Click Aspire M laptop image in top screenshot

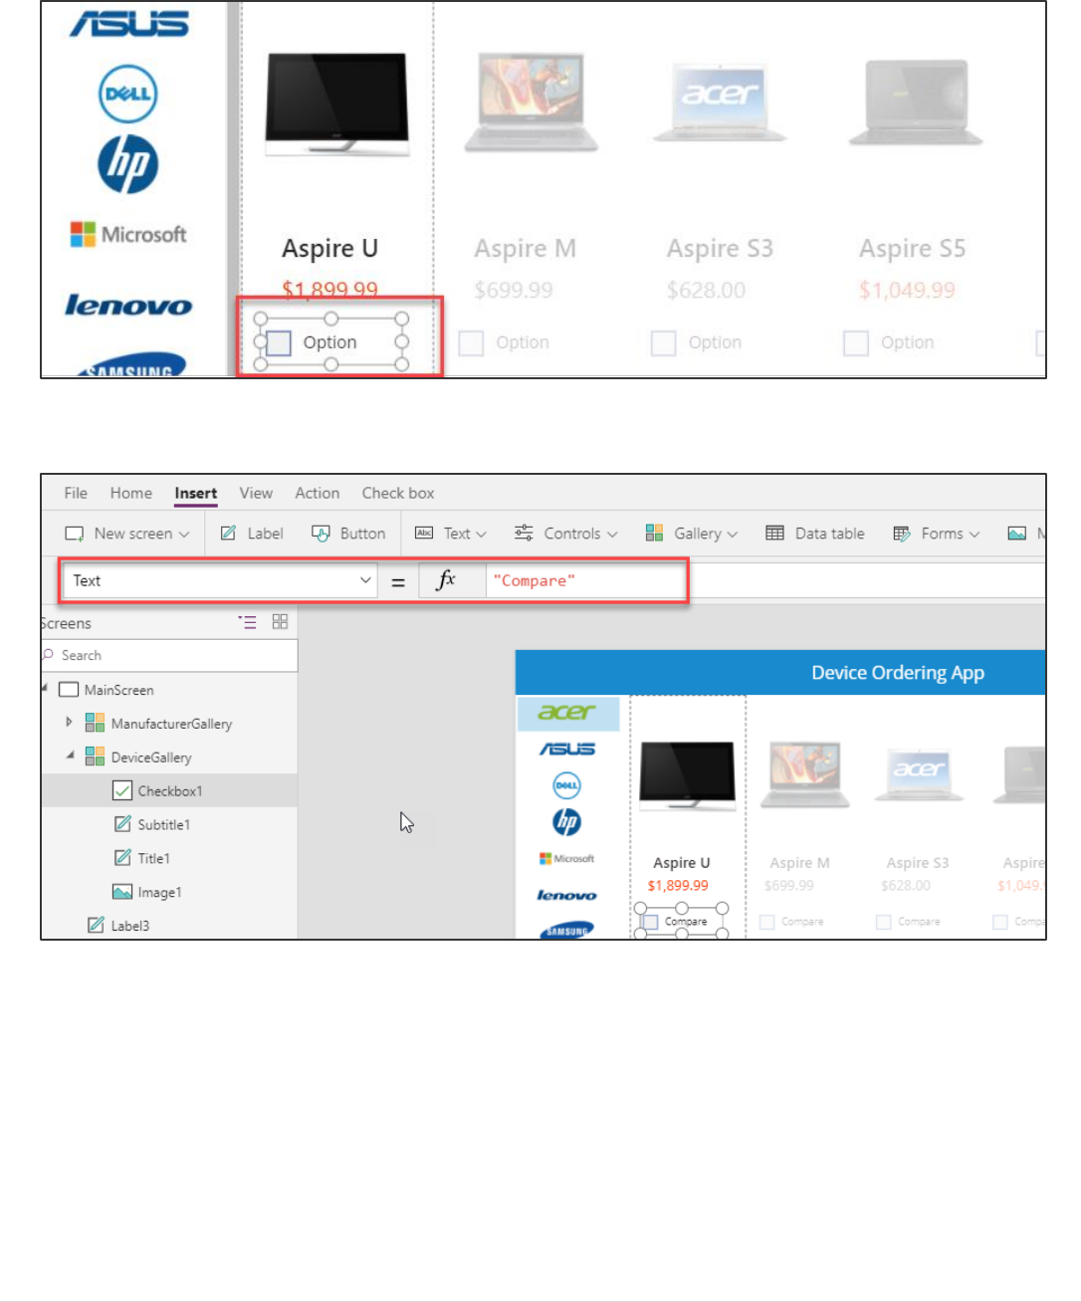point(532,103)
